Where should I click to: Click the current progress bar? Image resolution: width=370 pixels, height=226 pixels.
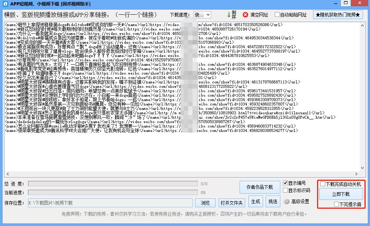(113, 193)
